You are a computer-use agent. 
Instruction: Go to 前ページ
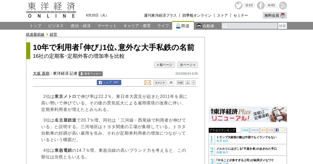click(x=165, y=65)
